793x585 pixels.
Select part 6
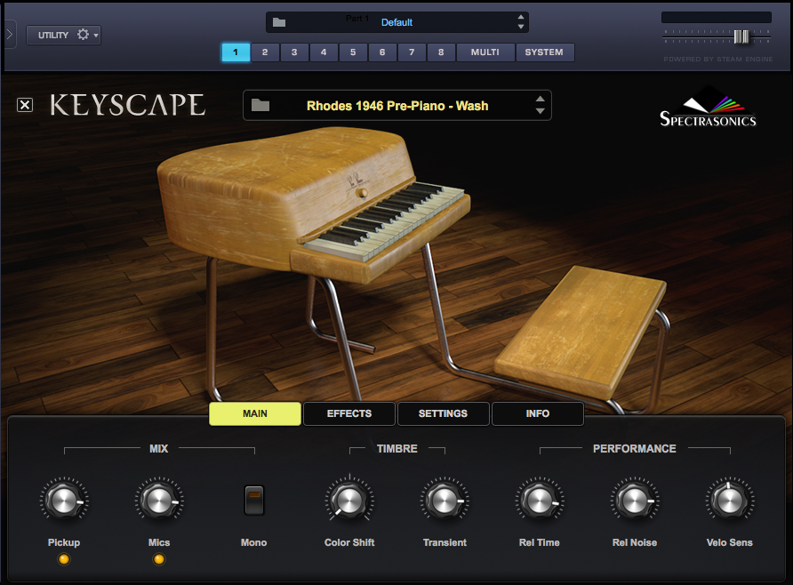[382, 52]
